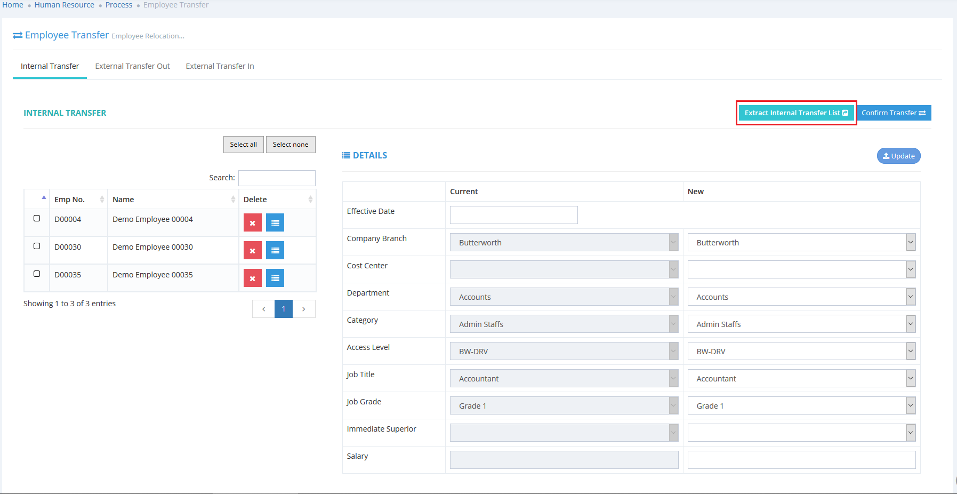Check the box beside employee D00035

[x=37, y=274]
